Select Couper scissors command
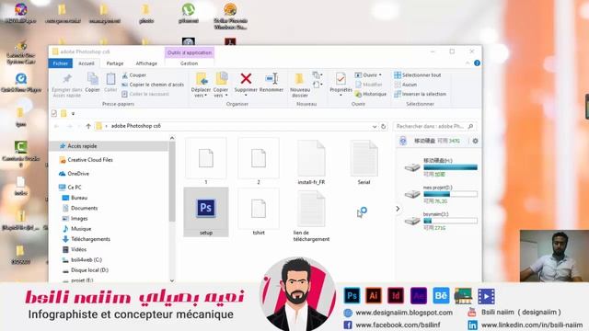The image size is (589, 331). tap(133, 75)
